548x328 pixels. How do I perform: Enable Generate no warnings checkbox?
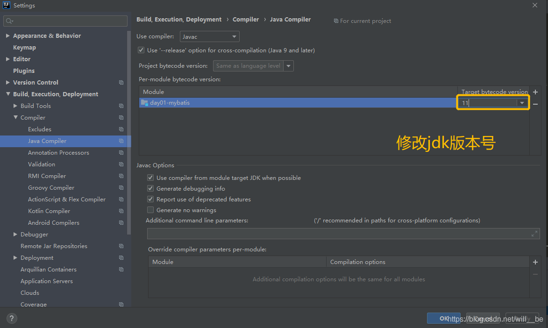[x=150, y=210]
